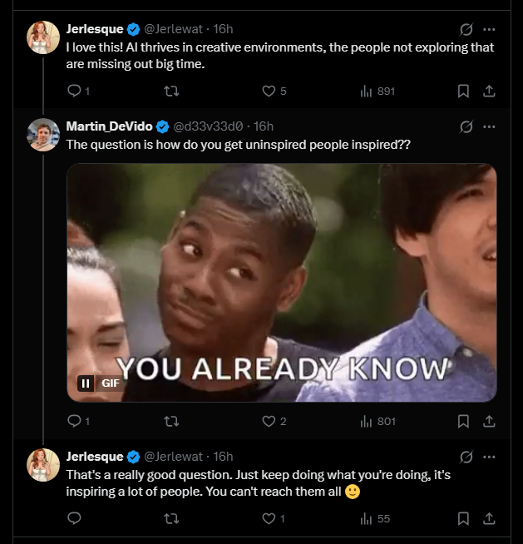Like Martin DeVido's tweet with 2 likes
523x544 pixels.
[x=269, y=422]
